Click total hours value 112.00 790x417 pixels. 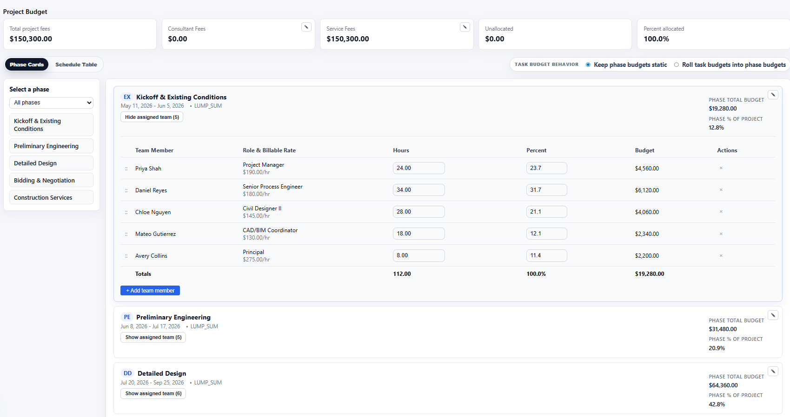click(402, 274)
